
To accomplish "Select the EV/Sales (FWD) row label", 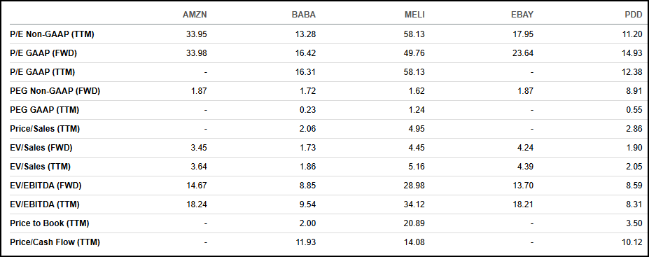I will (41, 148).
